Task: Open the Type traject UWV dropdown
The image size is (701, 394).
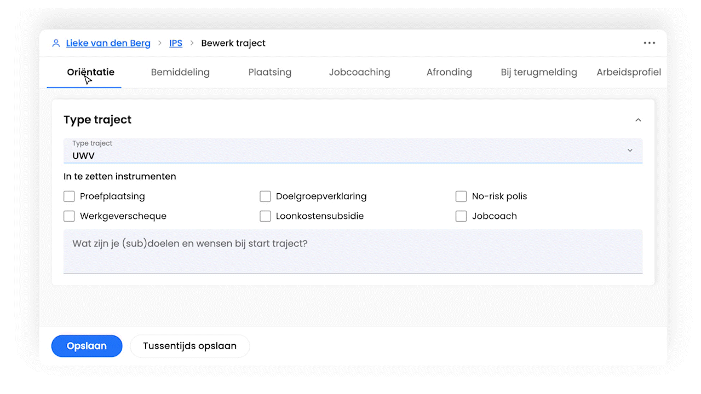Action: coord(353,150)
